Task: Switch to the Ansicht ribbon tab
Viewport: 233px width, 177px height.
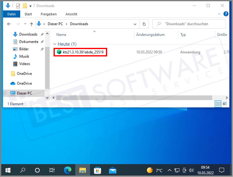Action: tap(71, 14)
